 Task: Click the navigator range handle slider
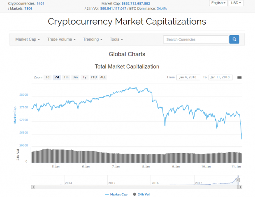[x=237, y=180]
